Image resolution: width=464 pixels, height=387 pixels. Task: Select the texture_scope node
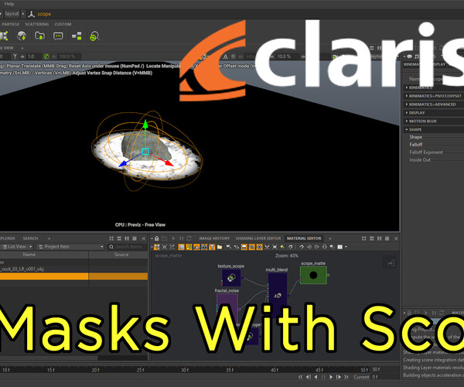(231, 278)
